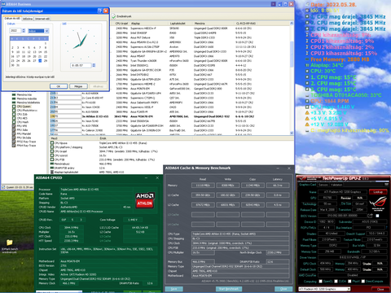The width and height of the screenshot is (391, 293).
Task: Select the CPU Queen benchmark item
Action: click(24, 107)
